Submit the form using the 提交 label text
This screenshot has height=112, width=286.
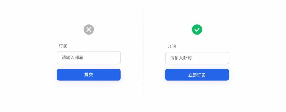point(89,75)
